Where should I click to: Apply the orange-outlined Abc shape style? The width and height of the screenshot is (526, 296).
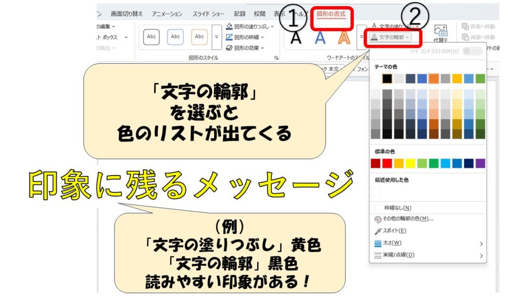coord(199,37)
